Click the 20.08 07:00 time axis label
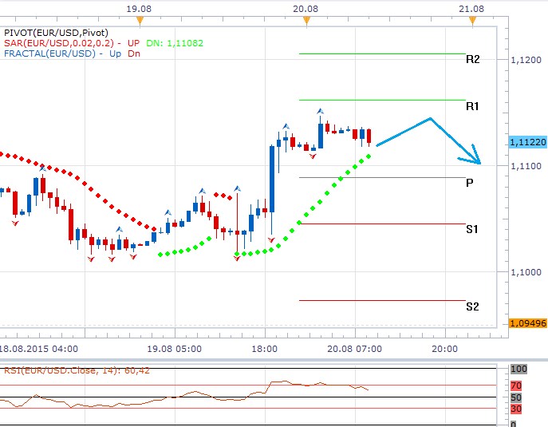548x427 pixels. click(353, 349)
